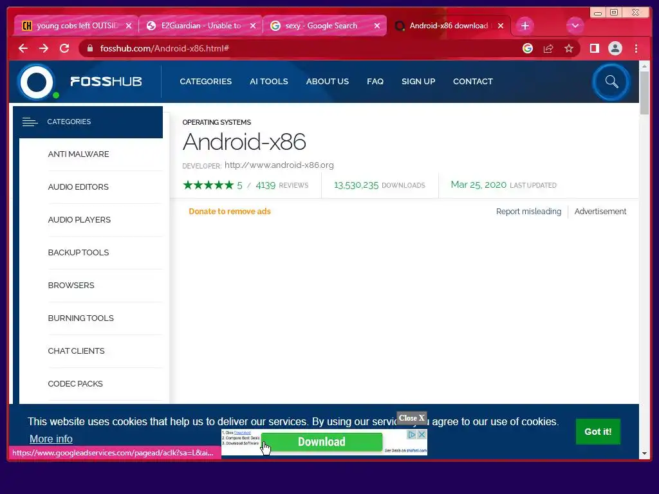Close the 'young cobs left OUTSID' tab

129,26
